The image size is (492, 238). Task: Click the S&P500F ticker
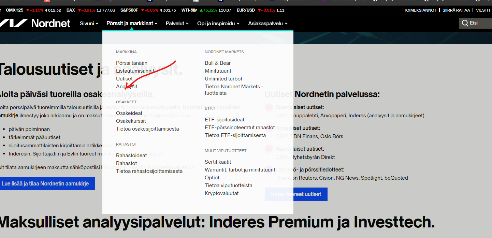pyautogui.click(x=148, y=10)
